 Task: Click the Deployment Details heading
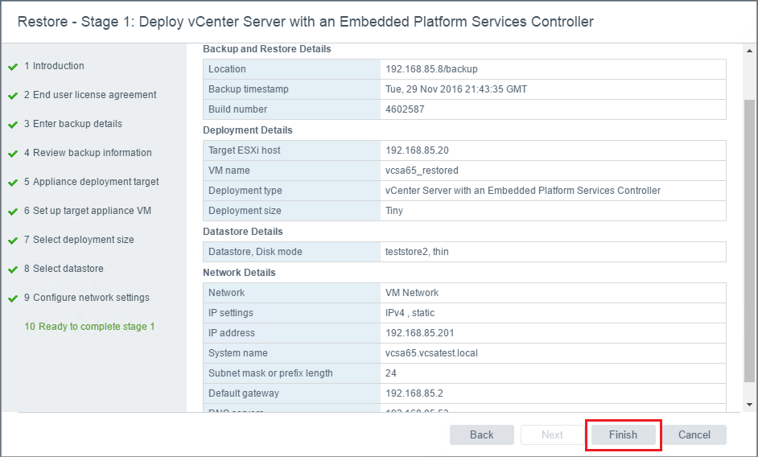point(248,130)
